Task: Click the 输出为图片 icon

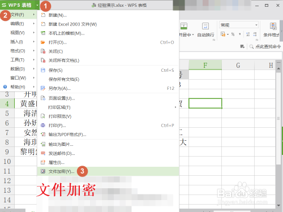Action: [43, 144]
